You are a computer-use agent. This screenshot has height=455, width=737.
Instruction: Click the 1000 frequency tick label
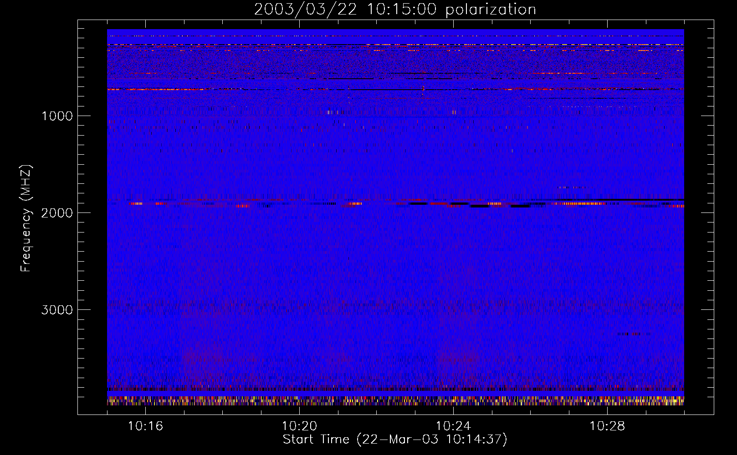point(57,116)
